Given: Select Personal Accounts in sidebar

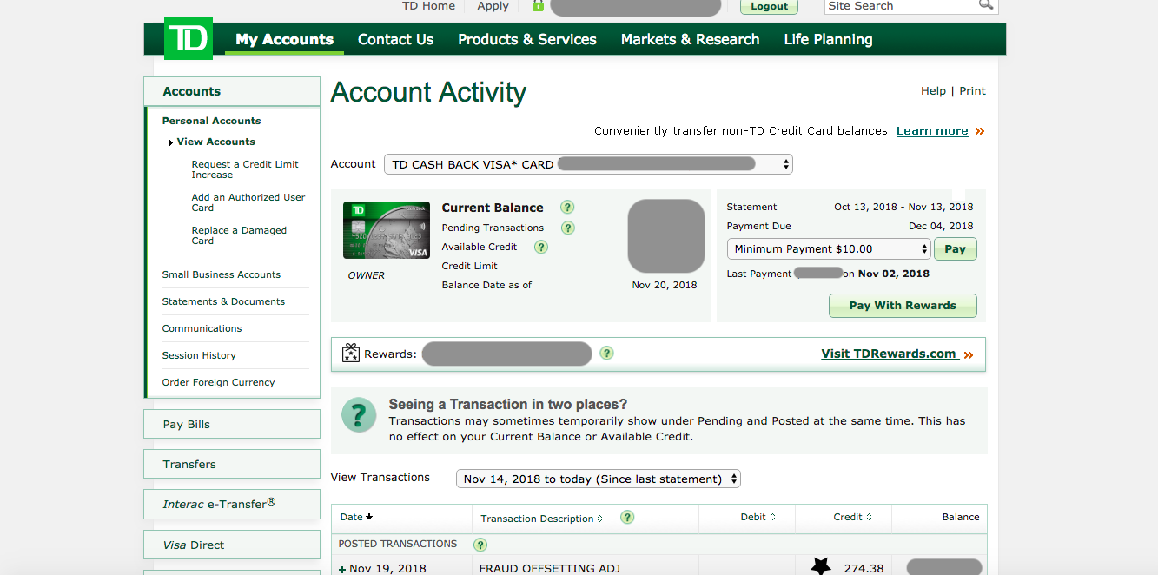Looking at the screenshot, I should [x=211, y=121].
